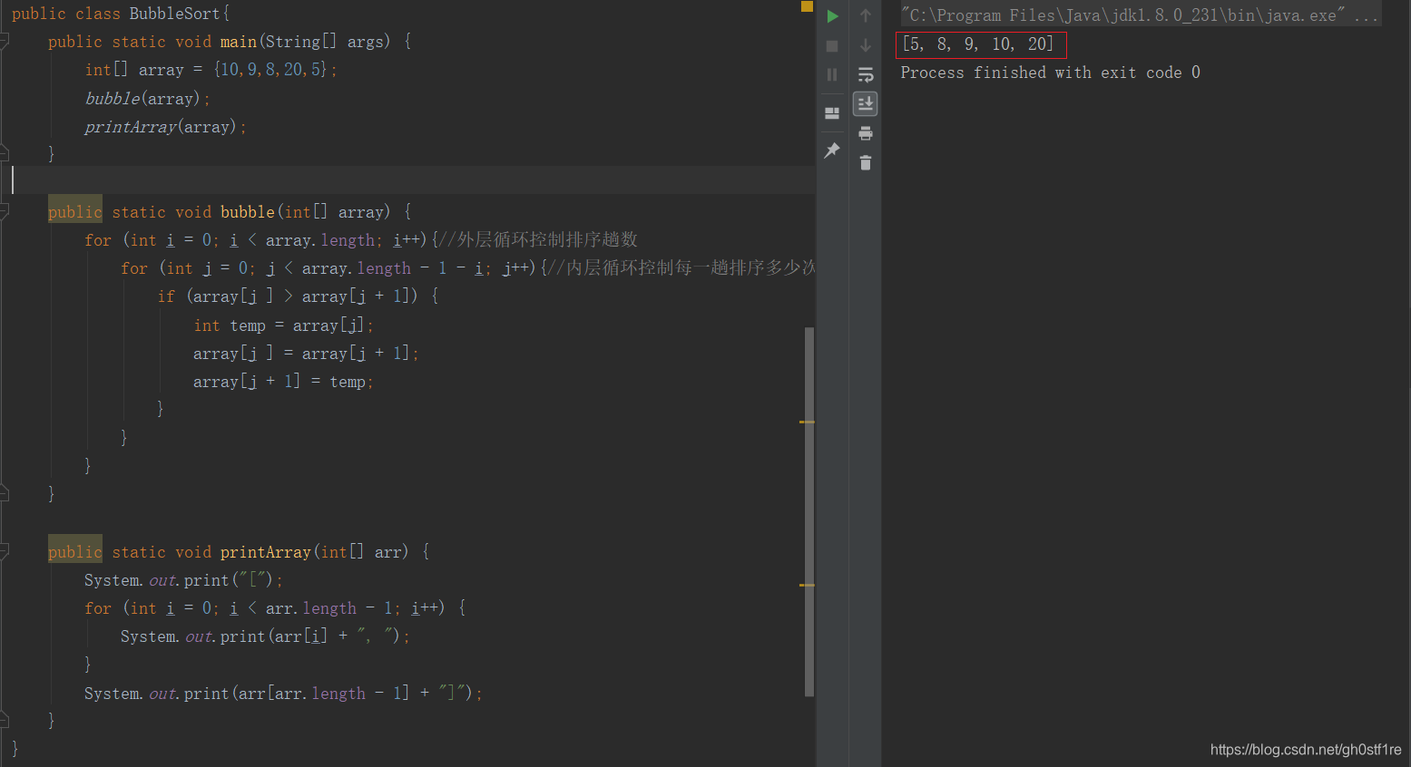Click the line int temp = array[j]
This screenshot has width=1411, height=767.
tap(283, 325)
